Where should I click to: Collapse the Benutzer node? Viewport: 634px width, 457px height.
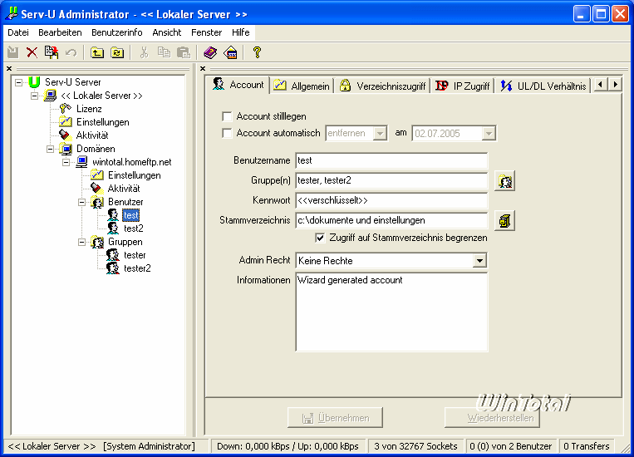(x=81, y=202)
